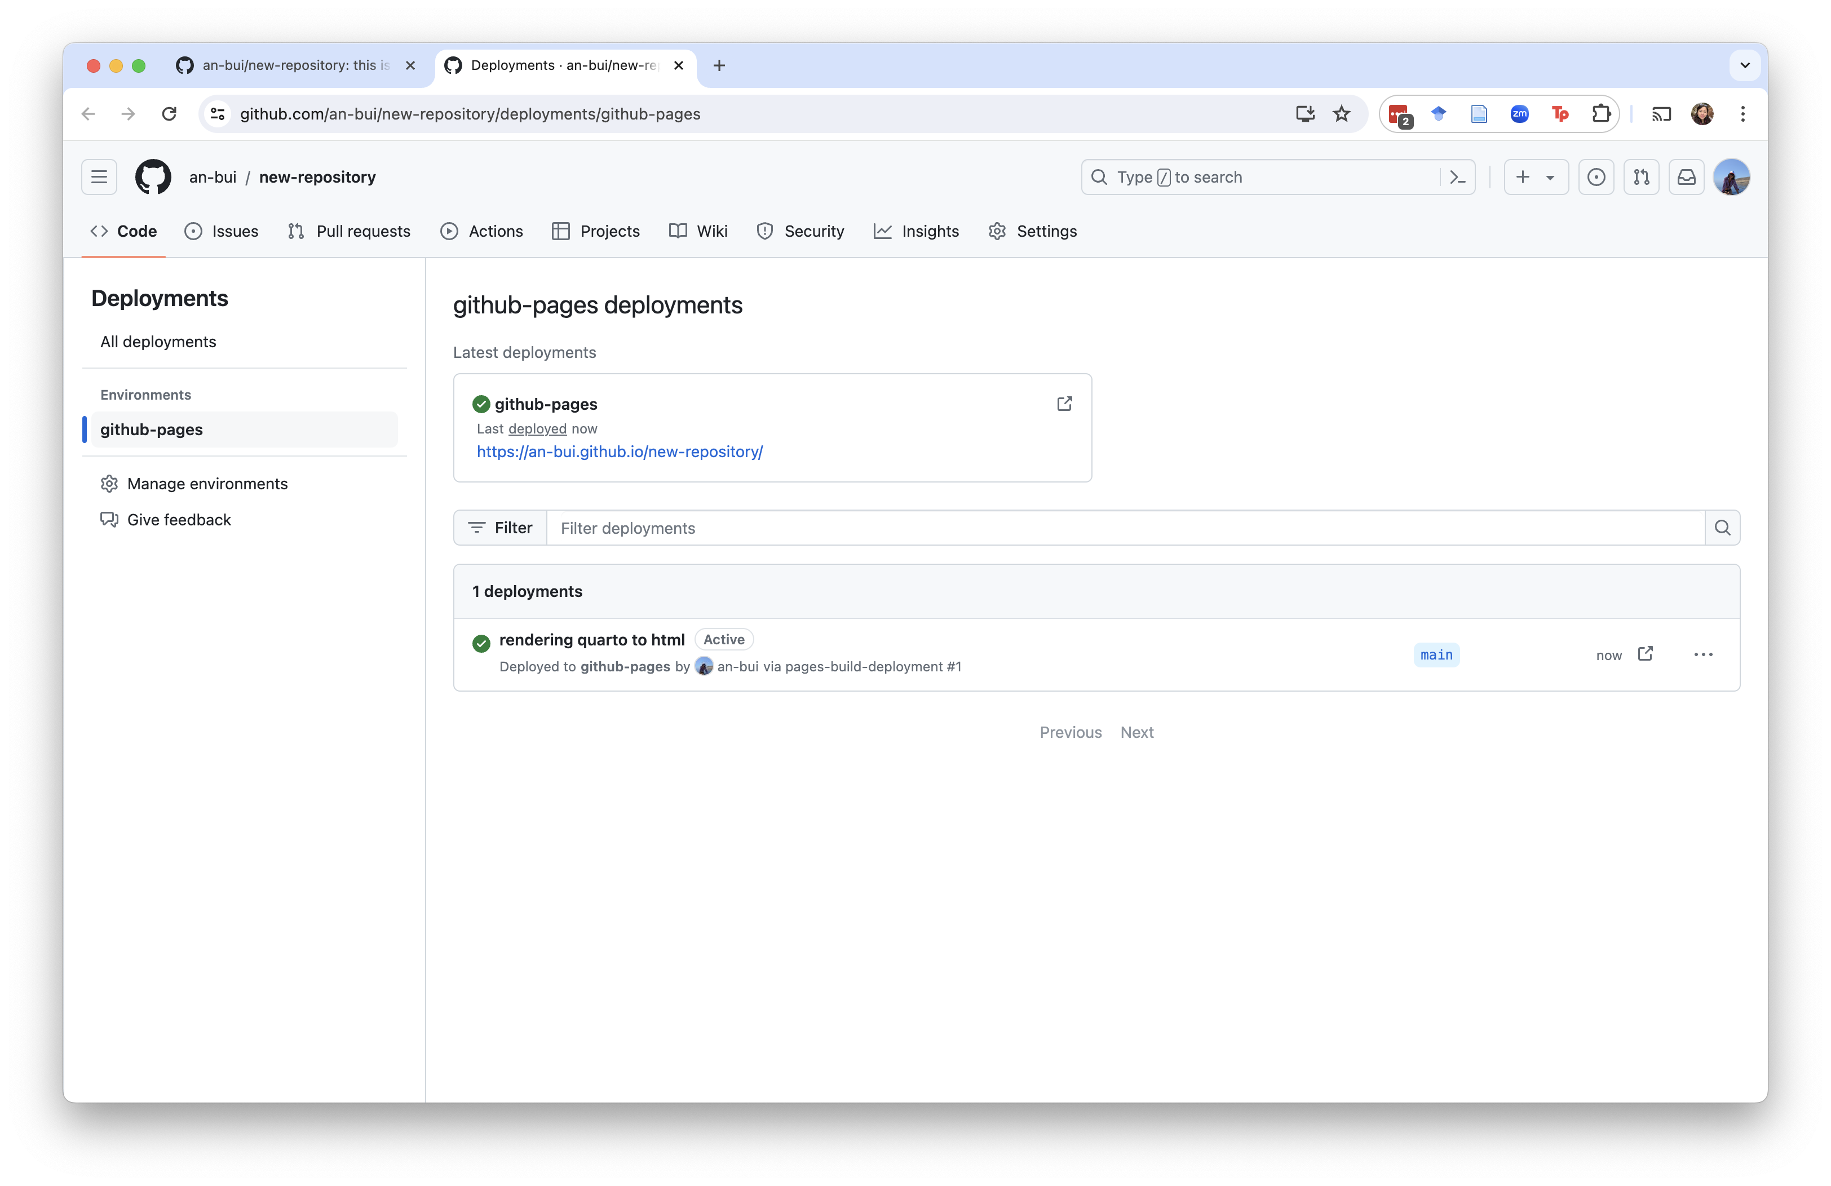Open the deployment row three-dot menu
Image resolution: width=1831 pixels, height=1186 pixels.
(1702, 654)
